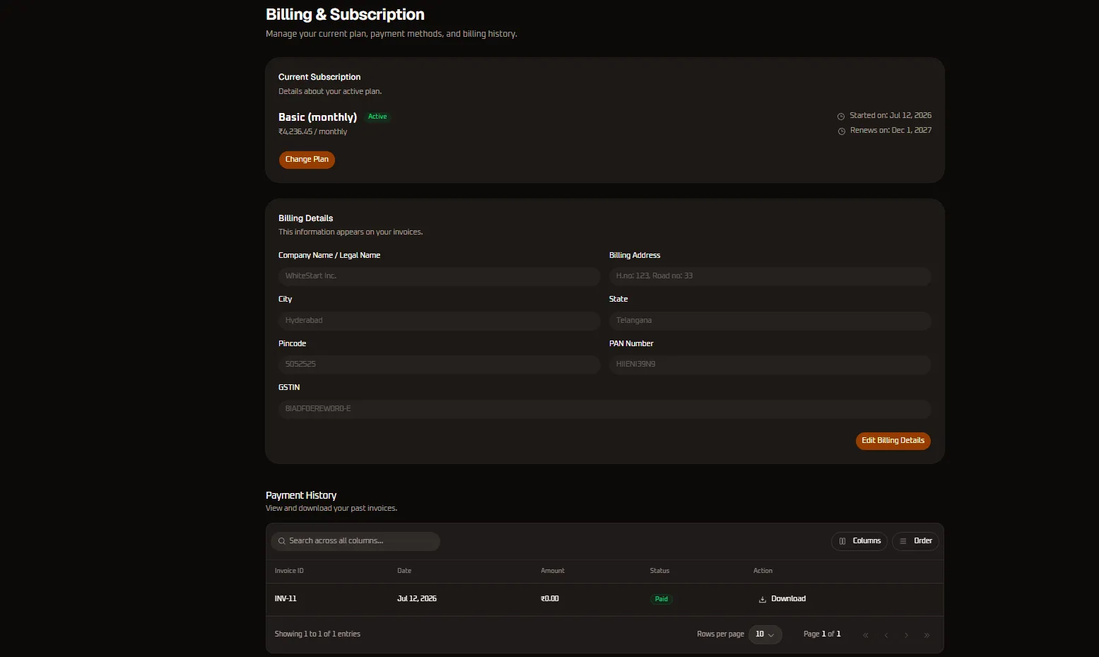Viewport: 1099px width, 657px height.
Task: Click the GSTIN input field
Action: (x=604, y=409)
